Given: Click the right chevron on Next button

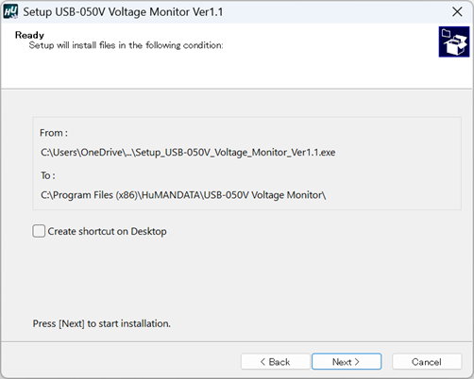Looking at the screenshot, I should coord(357,362).
